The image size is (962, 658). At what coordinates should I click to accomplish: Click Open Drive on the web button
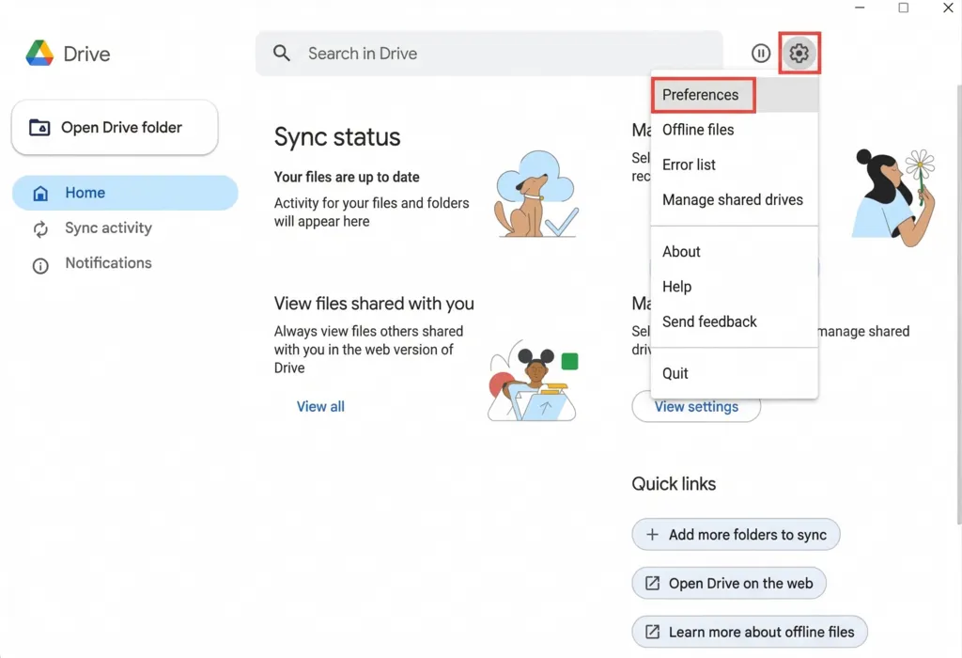(729, 583)
